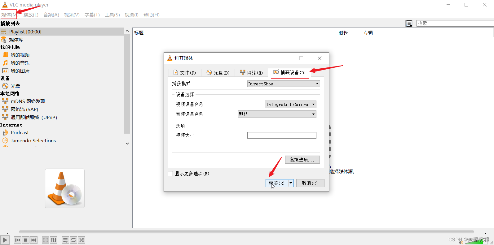
Task: Switch to the 文件(F) tab in the dialog
Action: point(185,73)
